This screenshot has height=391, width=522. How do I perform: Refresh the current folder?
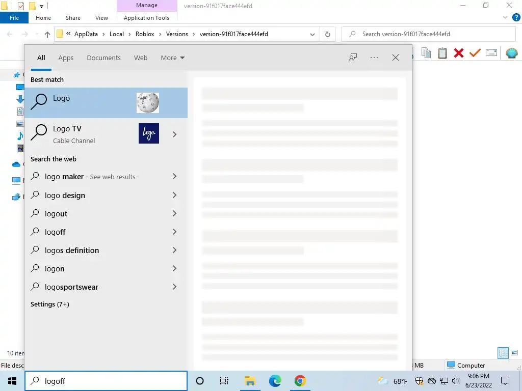coord(328,34)
